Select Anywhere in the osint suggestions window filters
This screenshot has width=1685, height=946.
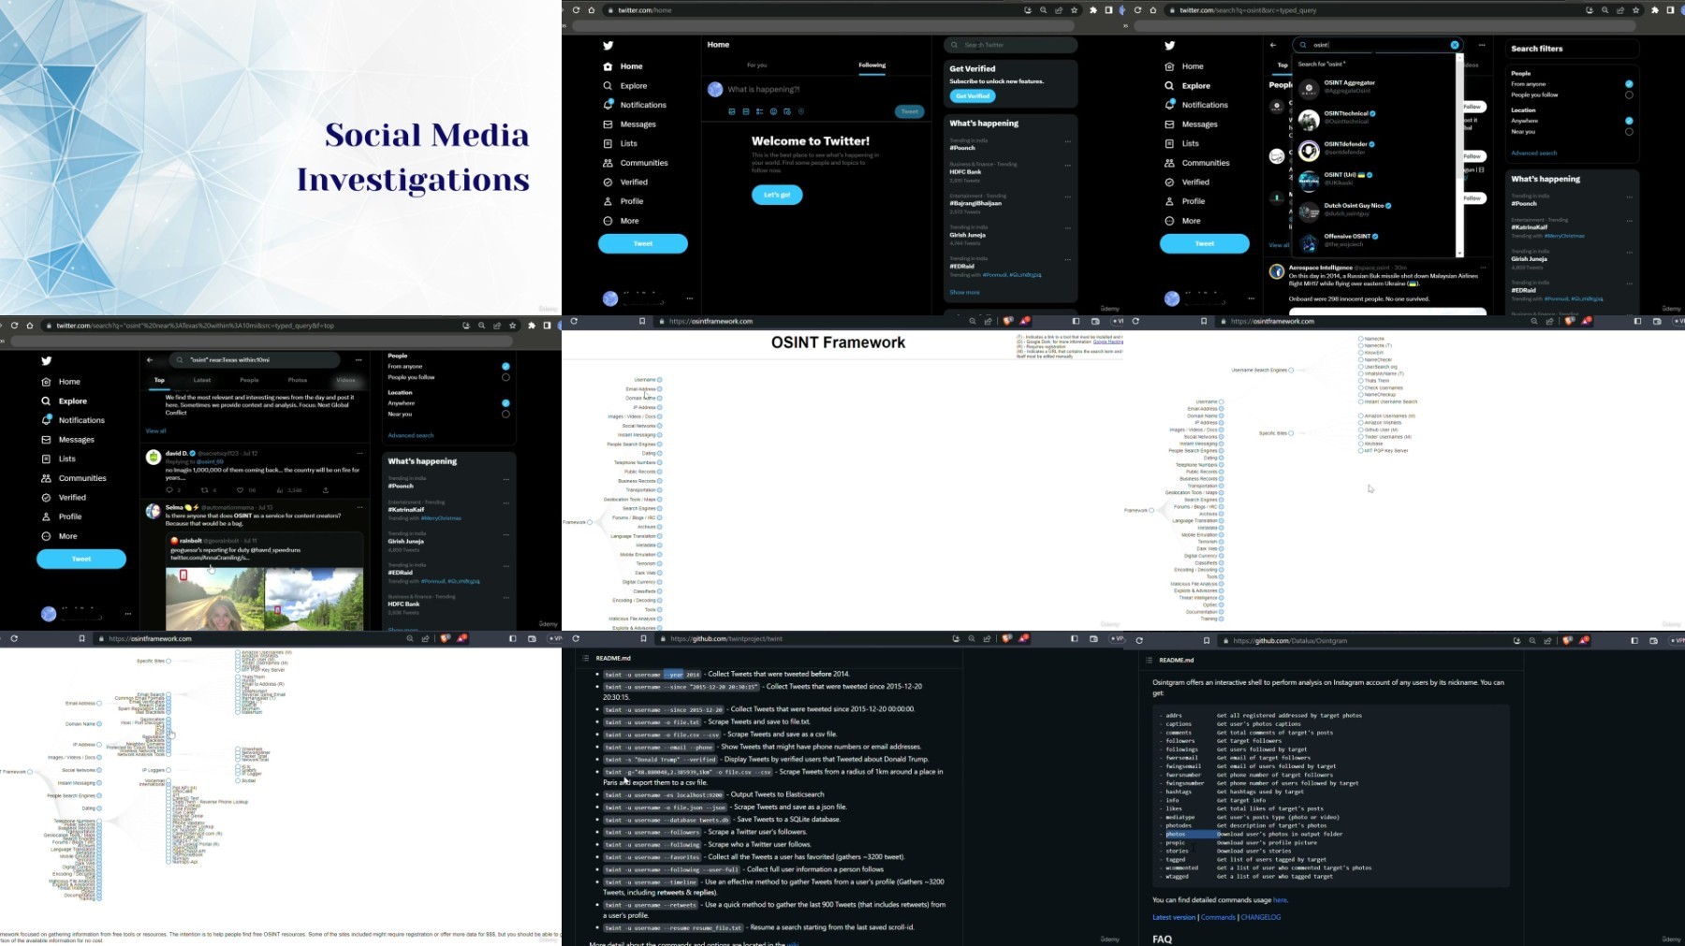point(1629,121)
